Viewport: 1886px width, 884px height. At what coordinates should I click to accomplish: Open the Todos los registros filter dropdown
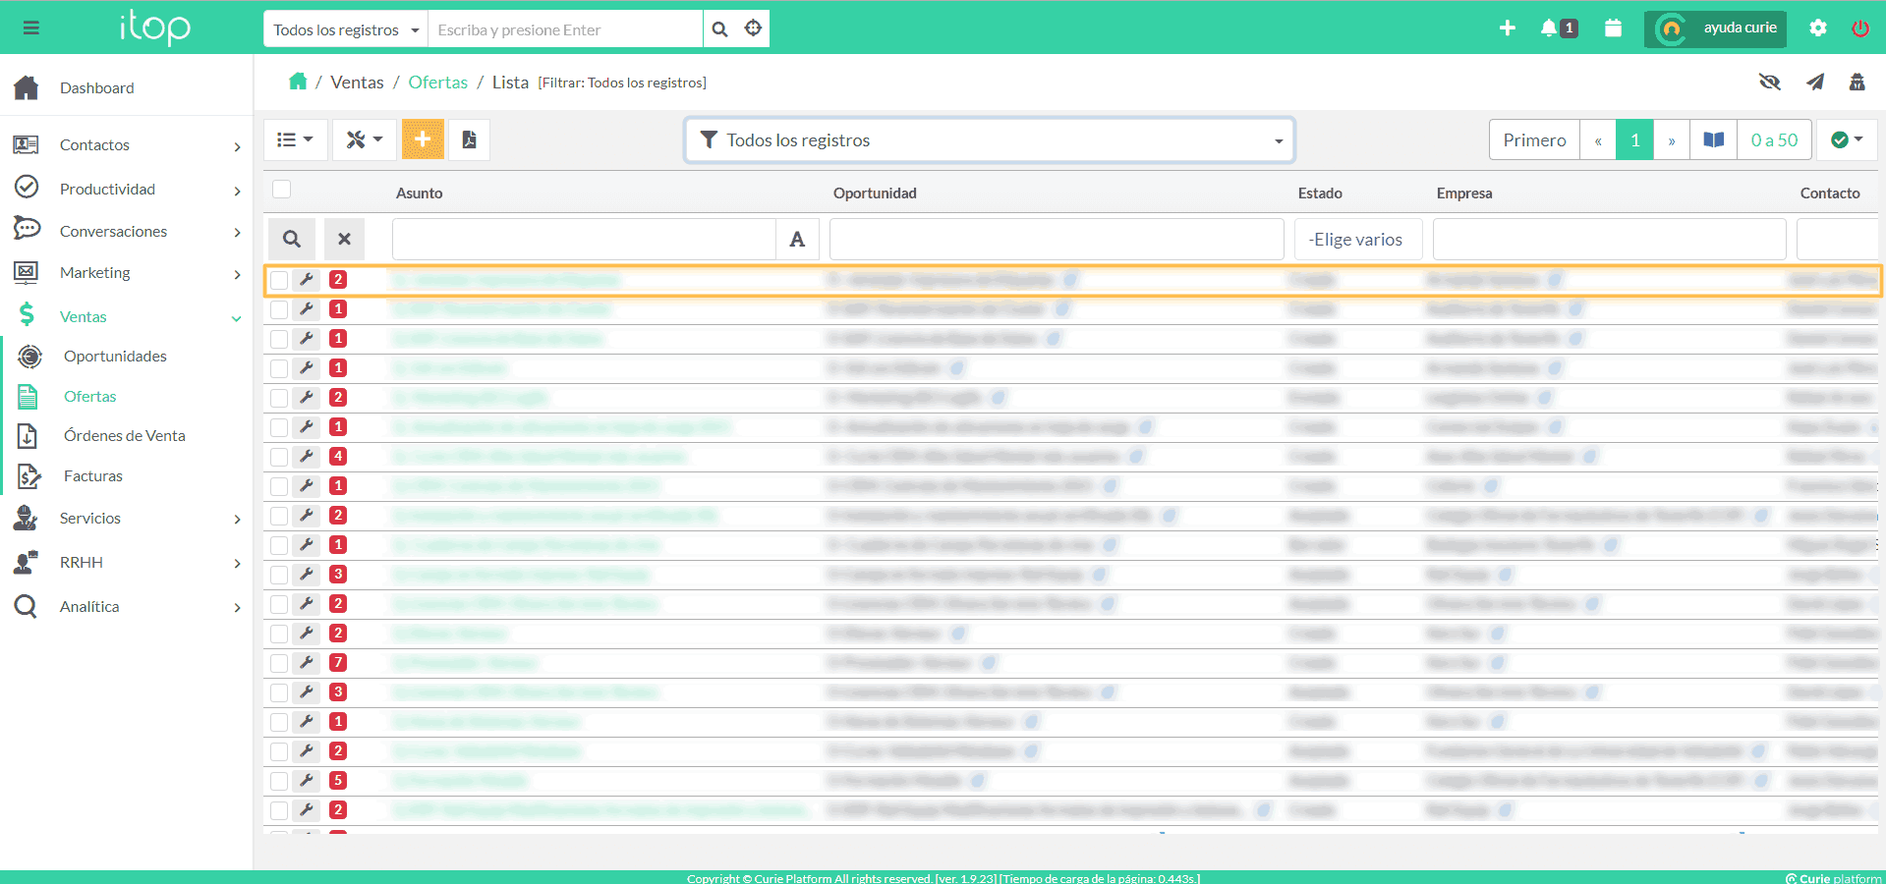989,140
